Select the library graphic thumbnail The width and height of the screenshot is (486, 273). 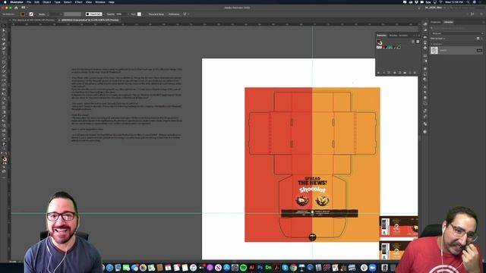point(434,50)
